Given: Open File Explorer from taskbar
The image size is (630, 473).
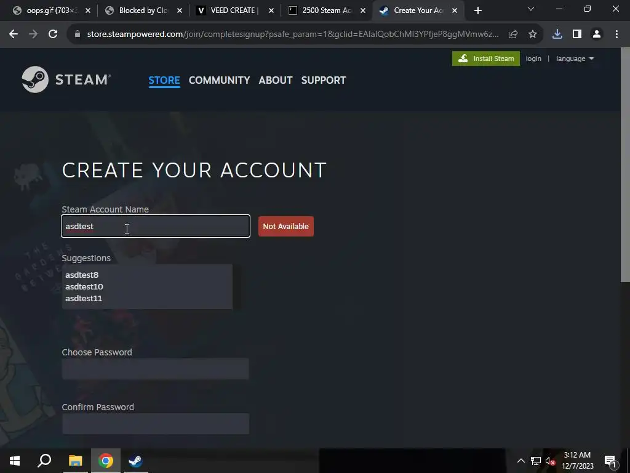Looking at the screenshot, I should click(x=75, y=461).
